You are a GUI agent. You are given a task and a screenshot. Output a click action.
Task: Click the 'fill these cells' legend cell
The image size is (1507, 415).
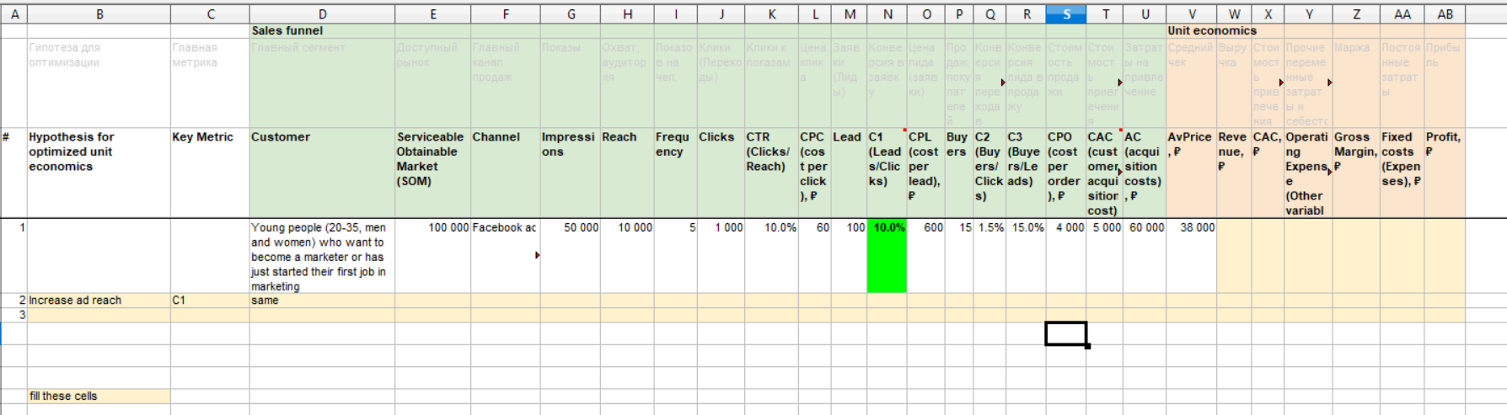99,396
